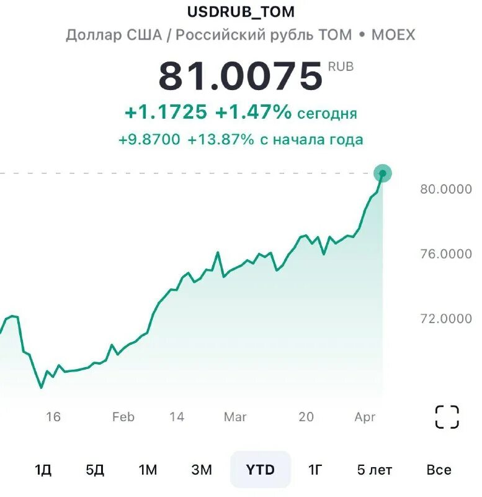Open fullscreen chart view icon
Image resolution: width=482 pixels, height=497 pixels.
[447, 417]
